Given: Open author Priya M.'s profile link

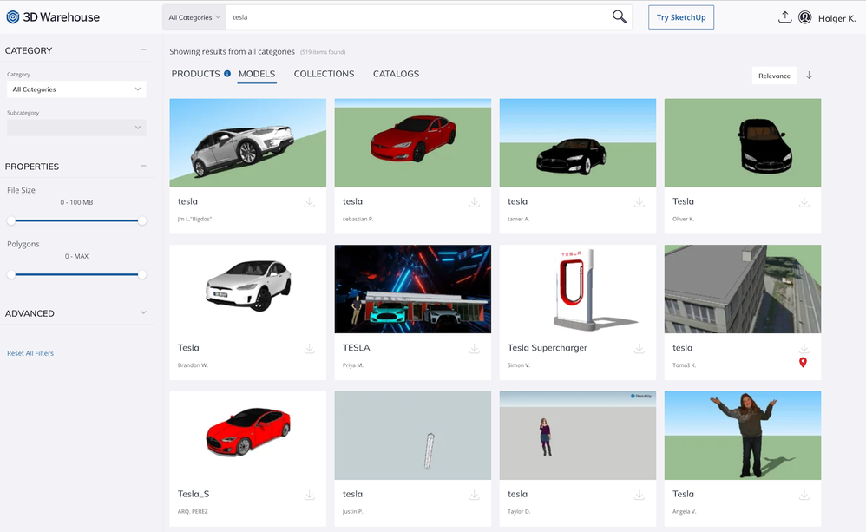Looking at the screenshot, I should pyautogui.click(x=353, y=365).
